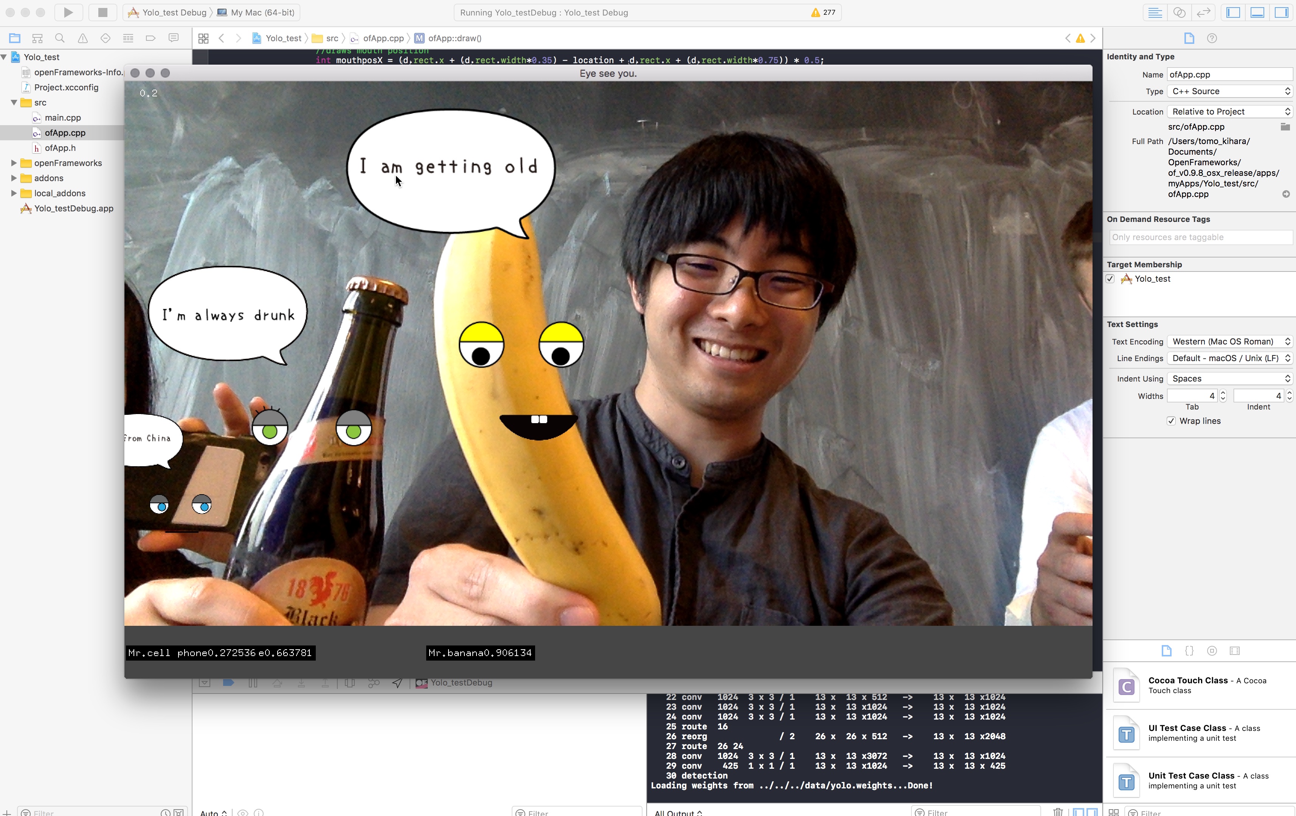Expand the local_addons group
1296x816 pixels.
point(14,193)
